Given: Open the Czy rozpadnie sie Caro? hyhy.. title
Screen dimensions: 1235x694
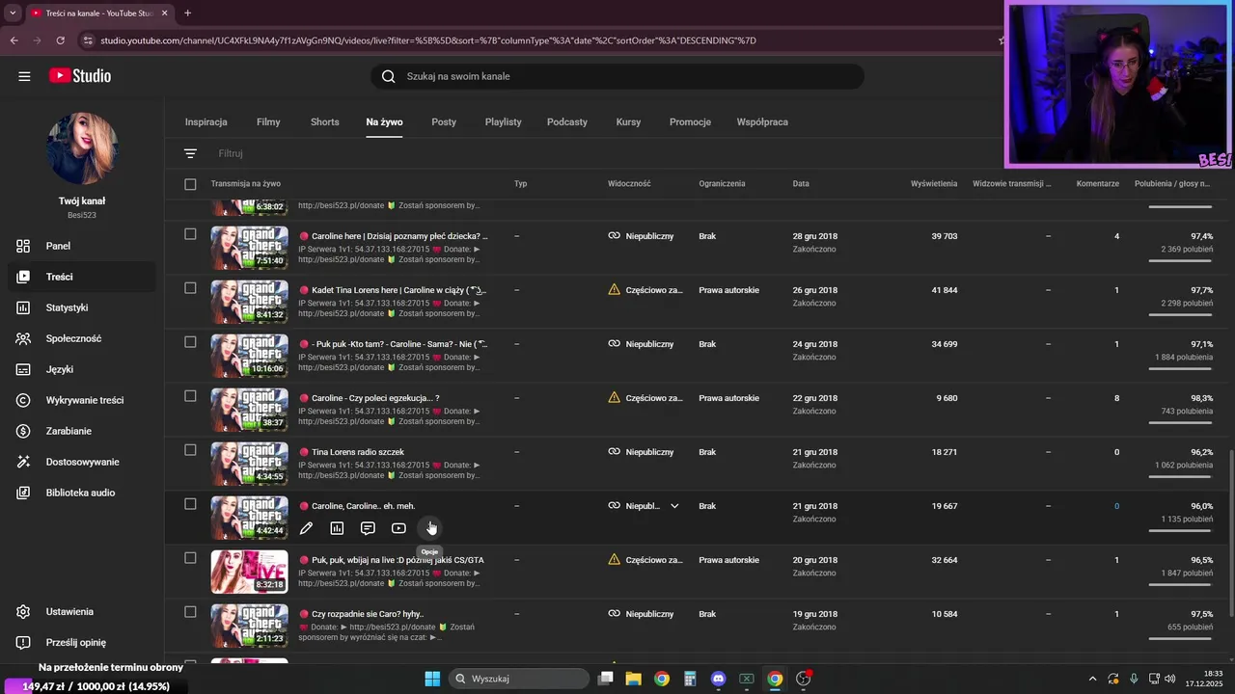Looking at the screenshot, I should coord(368,614).
